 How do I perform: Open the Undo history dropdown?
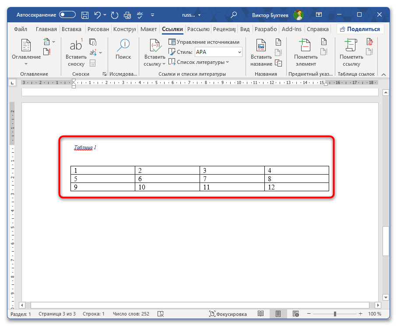(x=105, y=15)
